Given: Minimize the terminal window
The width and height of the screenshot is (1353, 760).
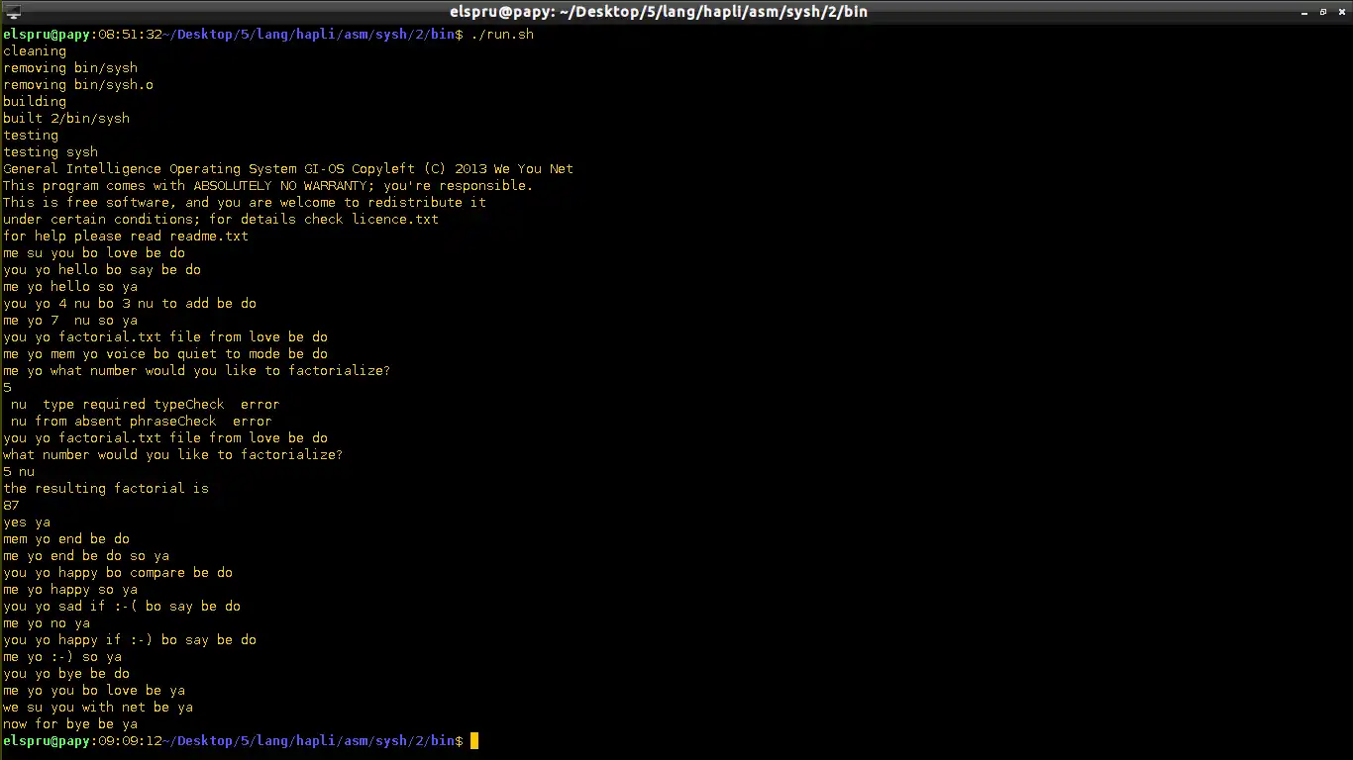Looking at the screenshot, I should point(1304,12).
